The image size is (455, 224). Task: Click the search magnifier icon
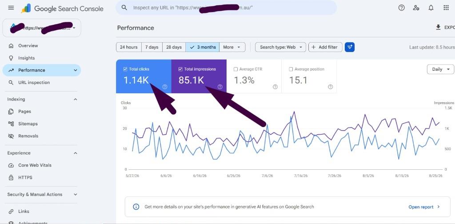click(124, 8)
